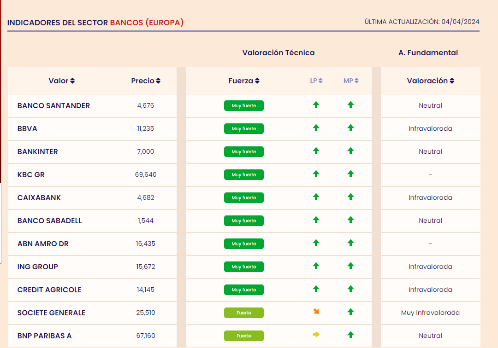
Task: Click Societe Generale's Fuerte badge
Action: click(243, 313)
